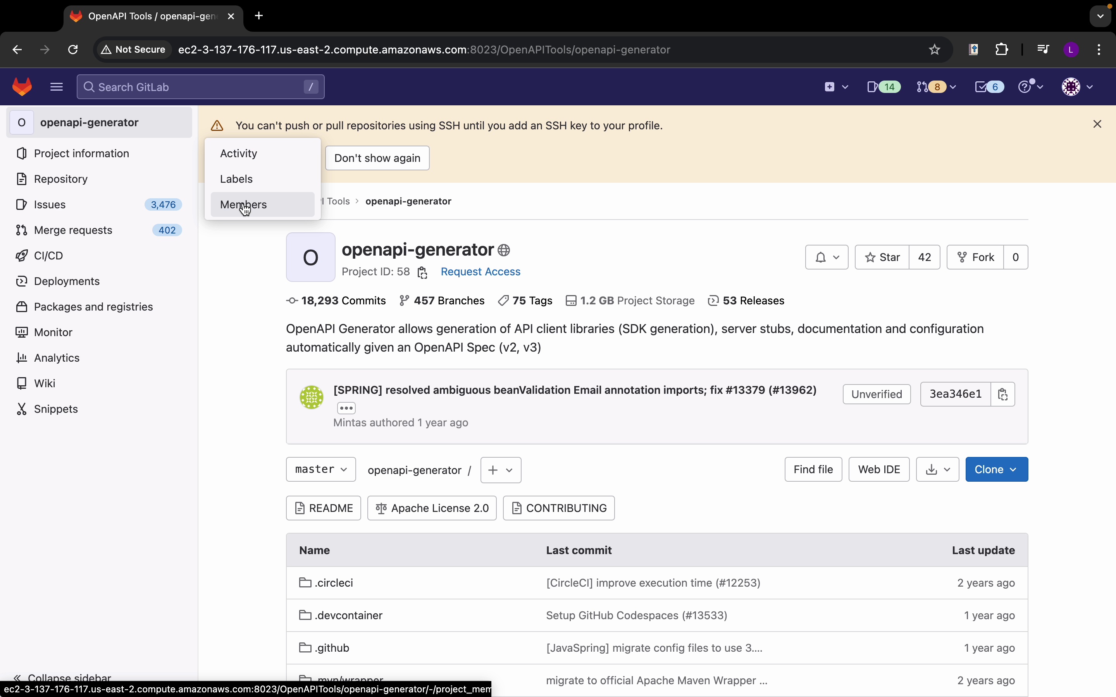Copy the project ID with clipboard icon

(422, 273)
